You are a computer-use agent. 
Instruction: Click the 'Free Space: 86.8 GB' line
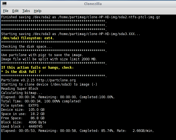23,118
